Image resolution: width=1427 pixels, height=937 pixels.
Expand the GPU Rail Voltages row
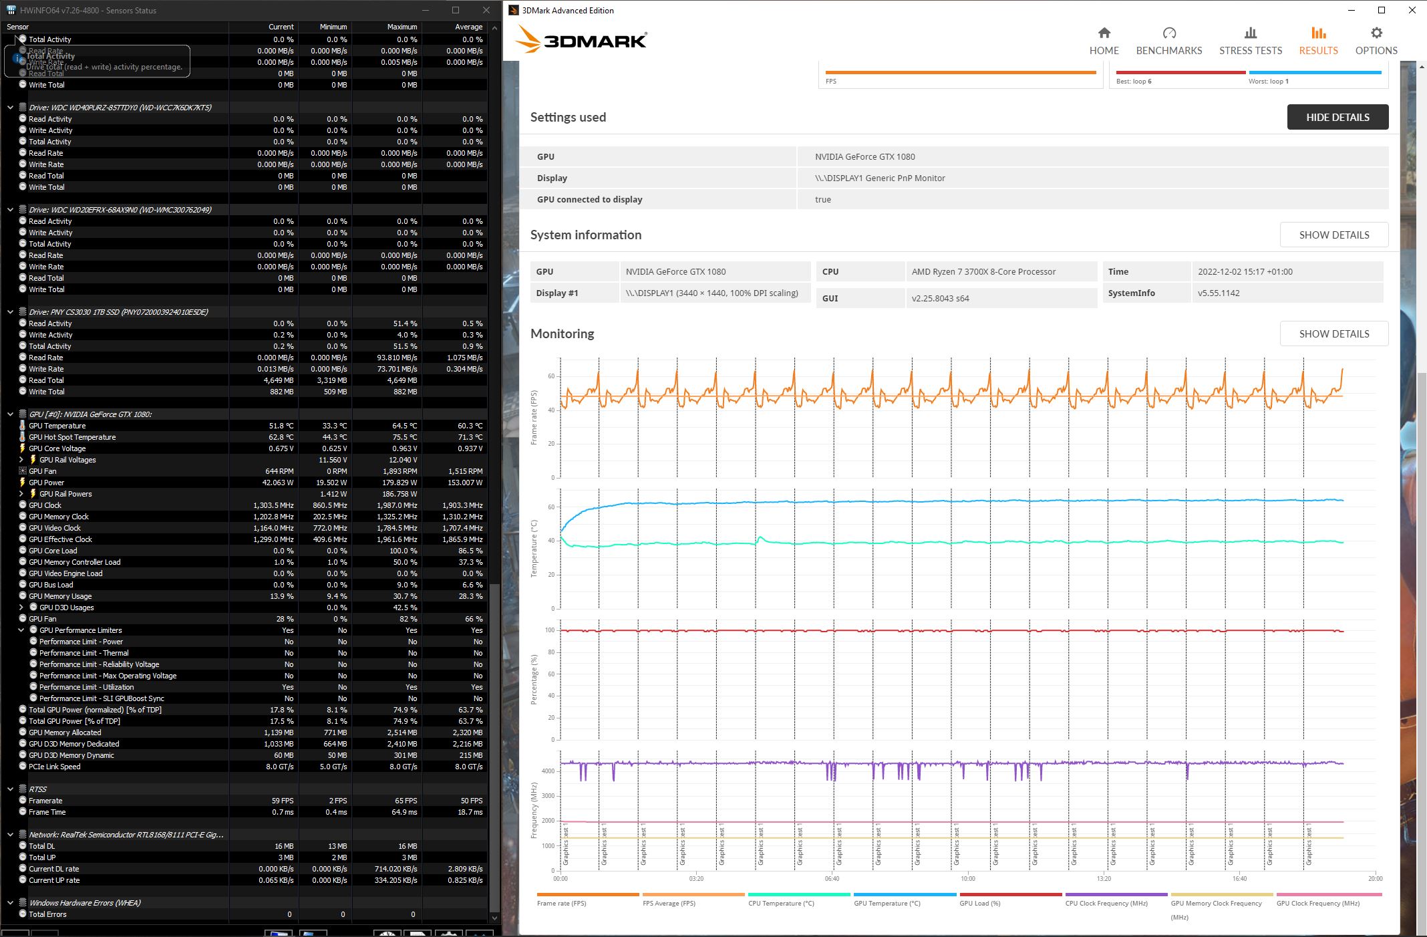click(21, 460)
